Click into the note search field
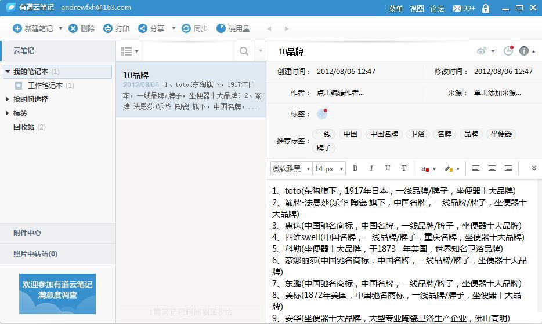542x324 pixels. (x=188, y=51)
